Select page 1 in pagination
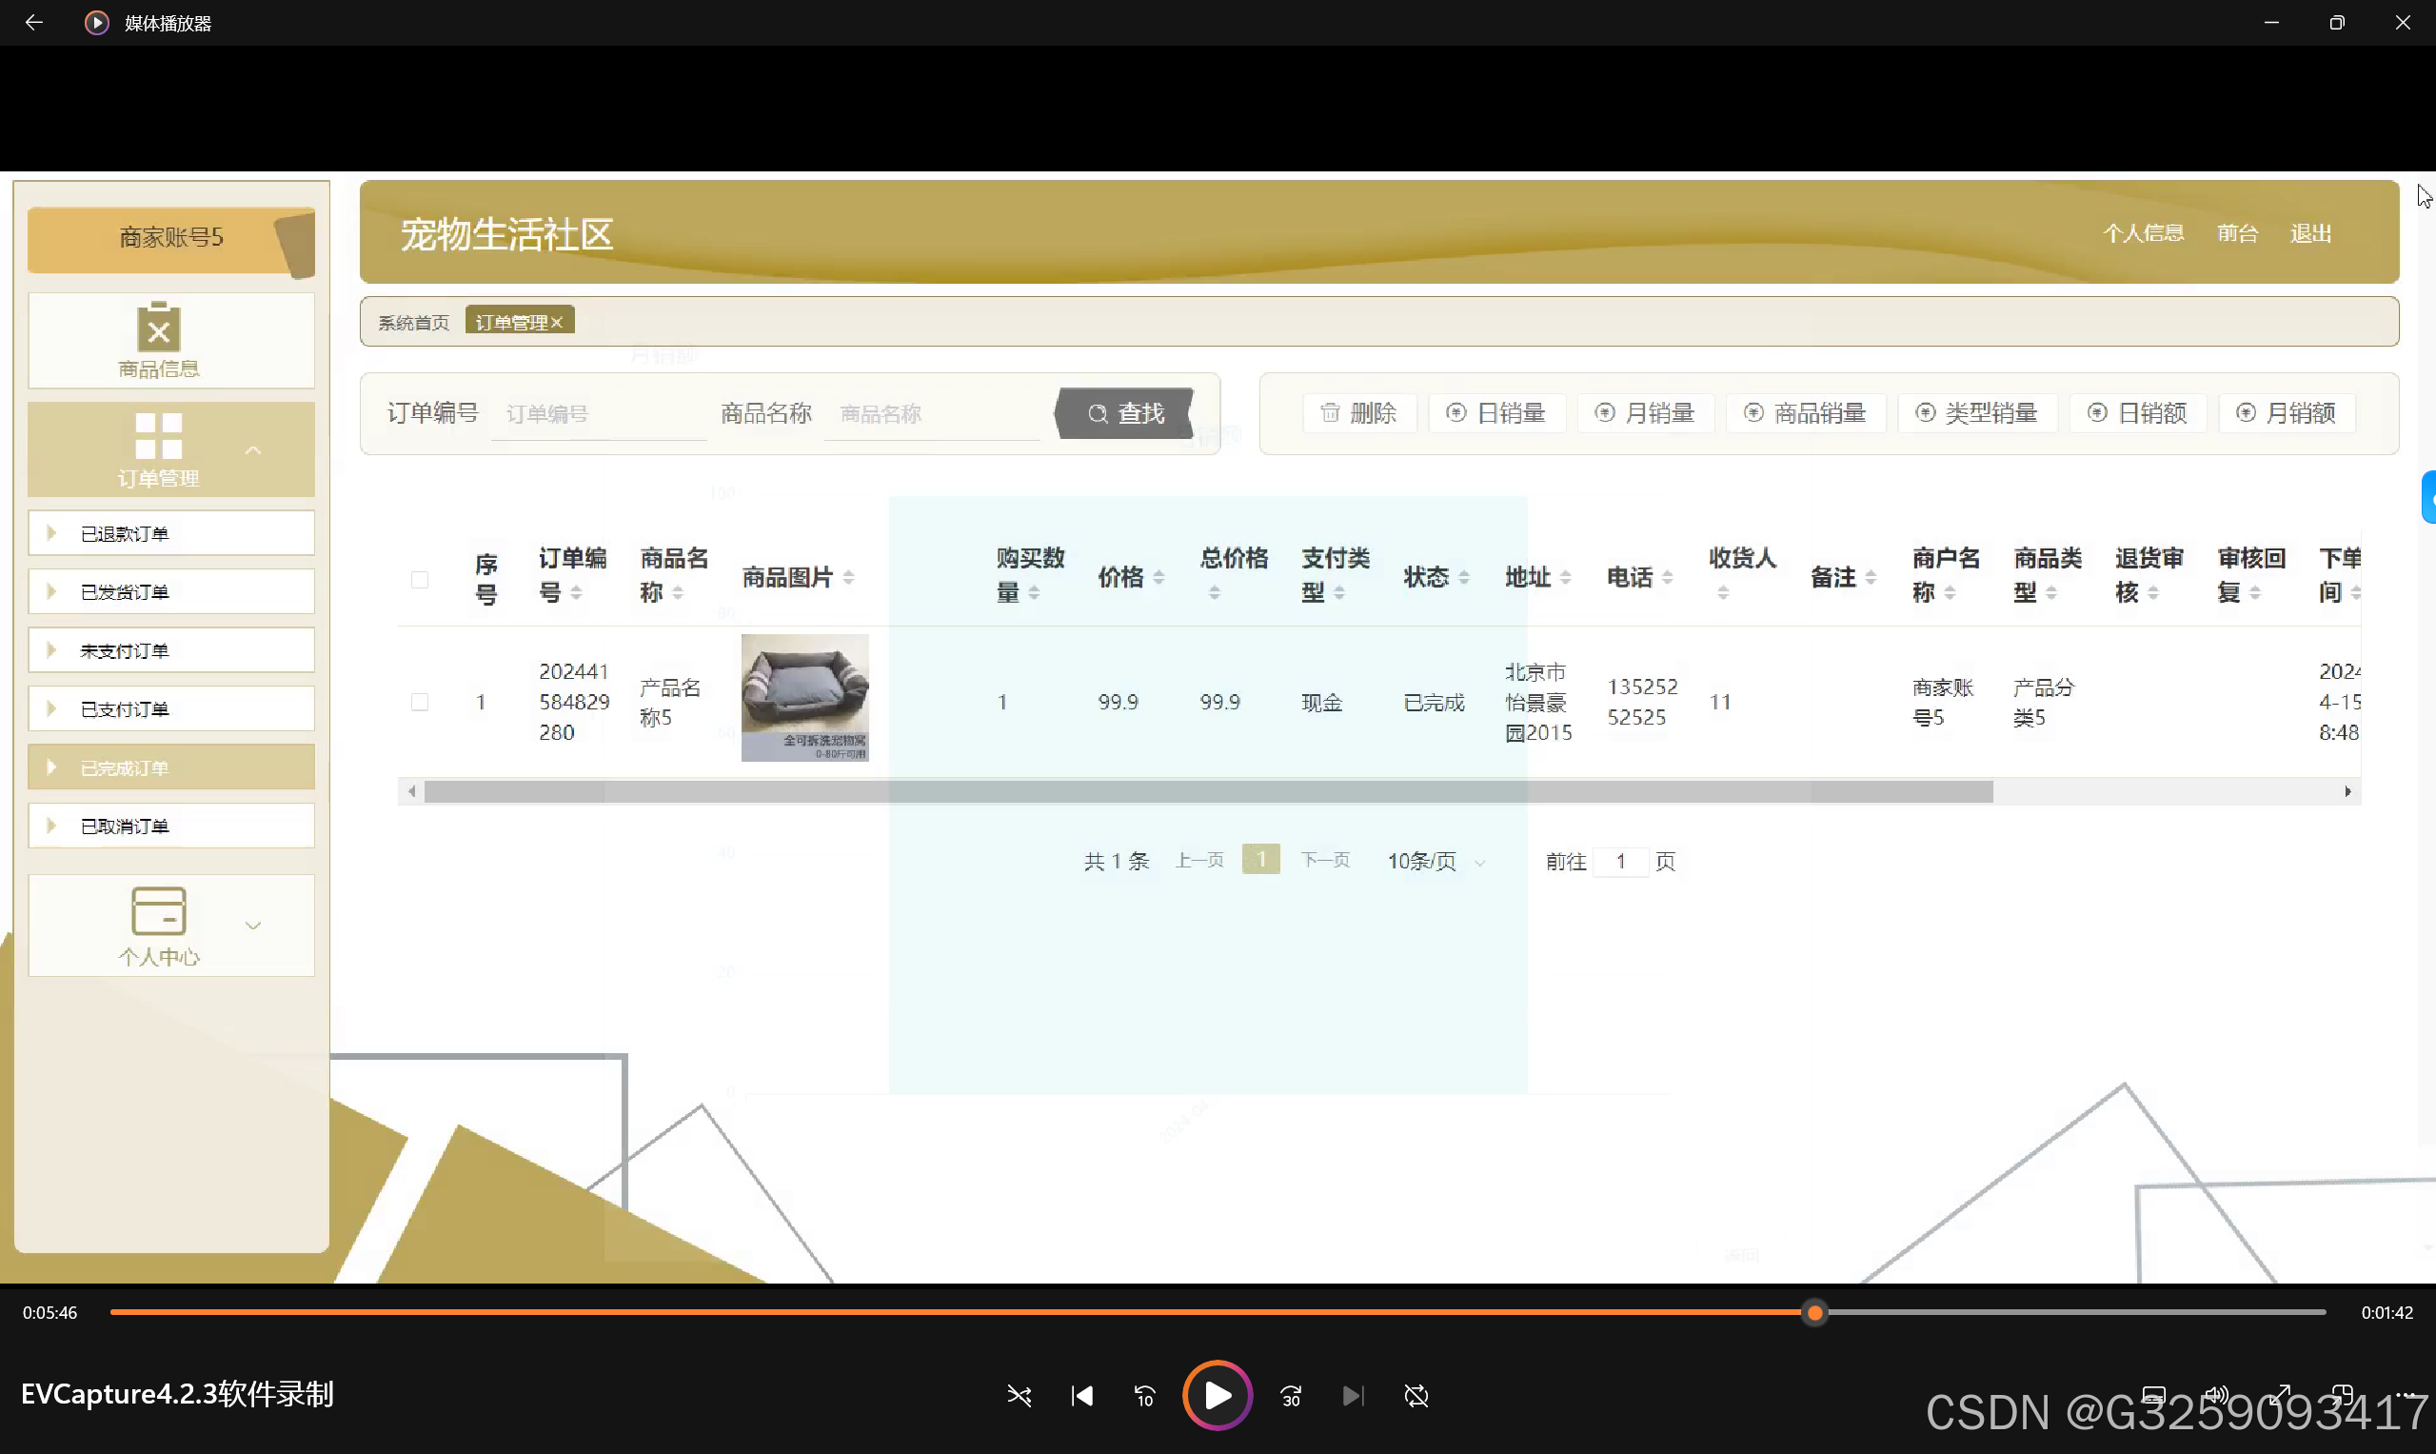2436x1454 pixels. (1260, 859)
